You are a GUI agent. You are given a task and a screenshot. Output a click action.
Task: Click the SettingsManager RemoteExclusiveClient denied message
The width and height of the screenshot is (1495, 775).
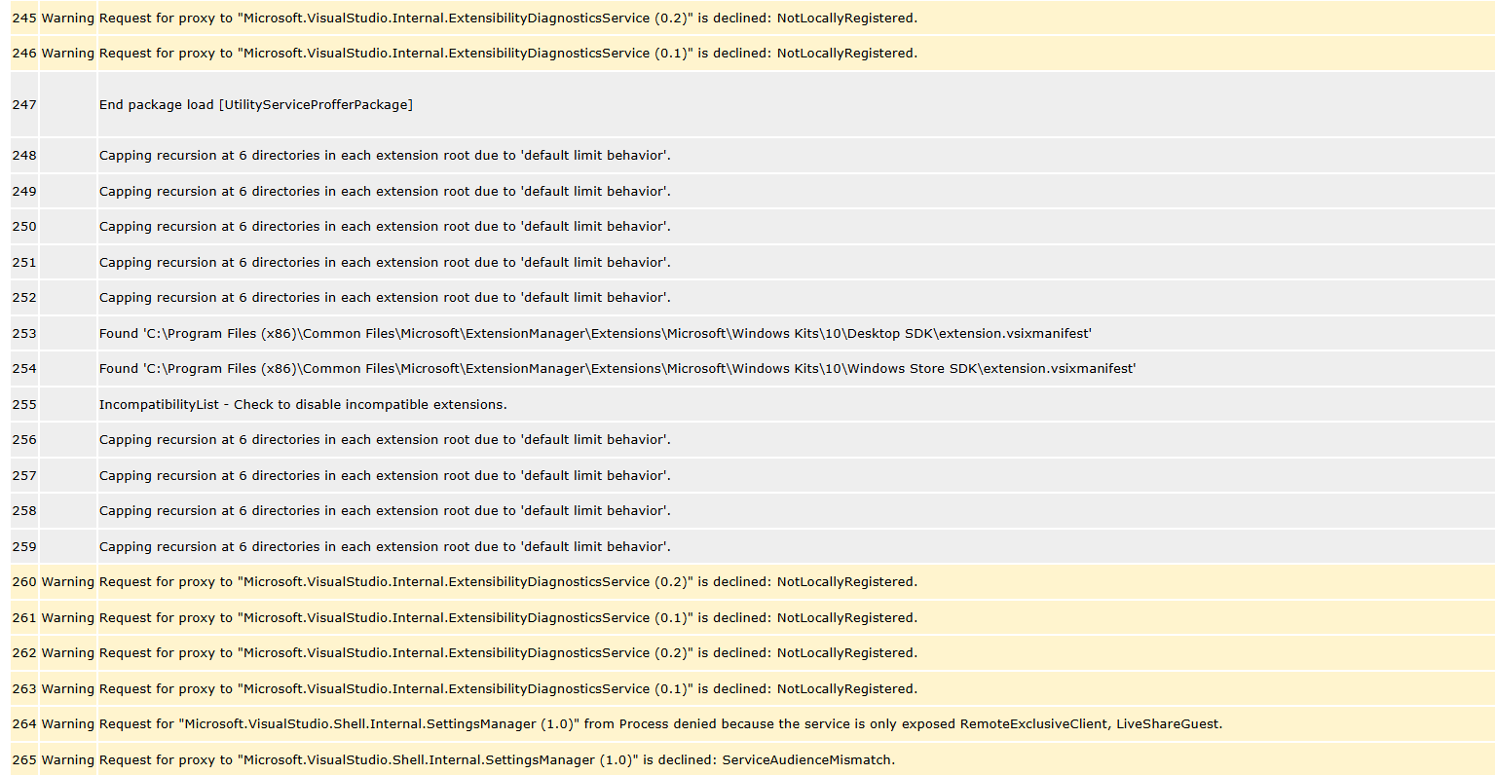(x=660, y=724)
